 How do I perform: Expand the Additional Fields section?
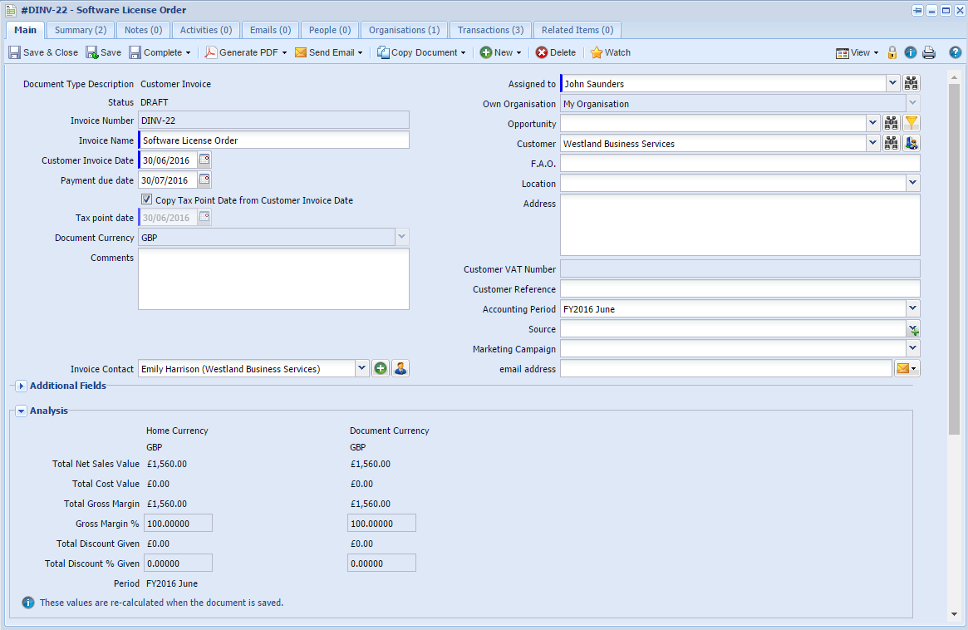(21, 386)
